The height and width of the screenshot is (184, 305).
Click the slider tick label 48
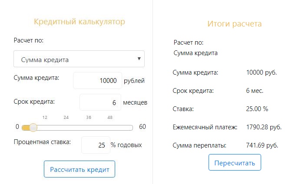tap(110, 117)
